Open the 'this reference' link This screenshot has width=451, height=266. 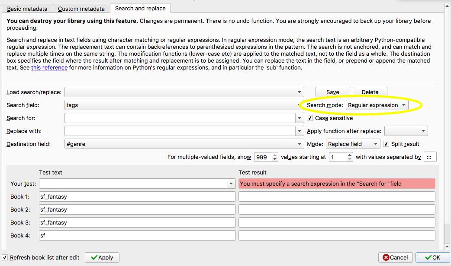coord(49,67)
